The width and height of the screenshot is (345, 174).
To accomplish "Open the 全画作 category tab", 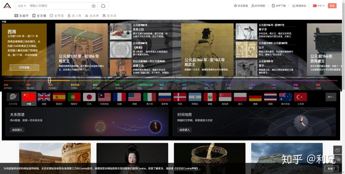I will (22, 16).
